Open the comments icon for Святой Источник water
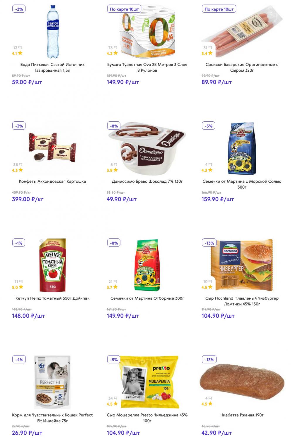The width and height of the screenshot is (293, 438). [20, 47]
